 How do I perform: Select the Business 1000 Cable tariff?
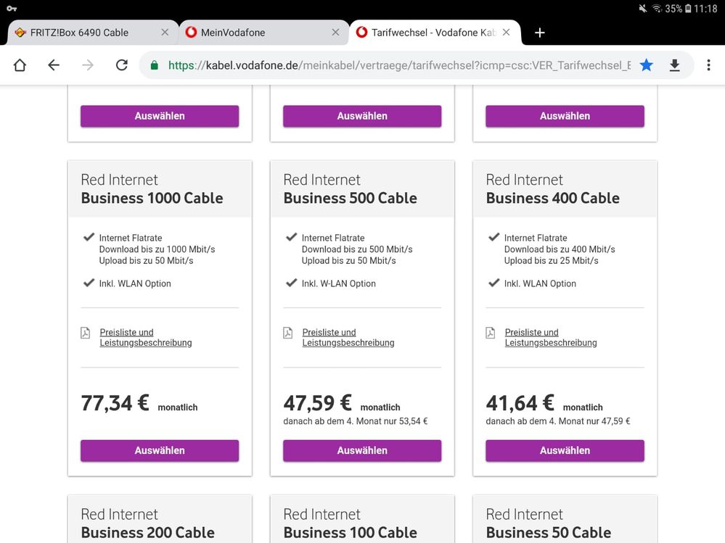coord(160,450)
